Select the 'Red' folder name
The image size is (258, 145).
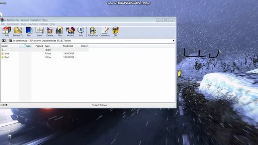point(6,57)
